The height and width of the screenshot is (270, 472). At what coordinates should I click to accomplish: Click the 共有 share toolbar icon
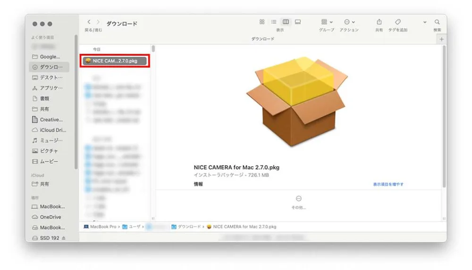[379, 22]
